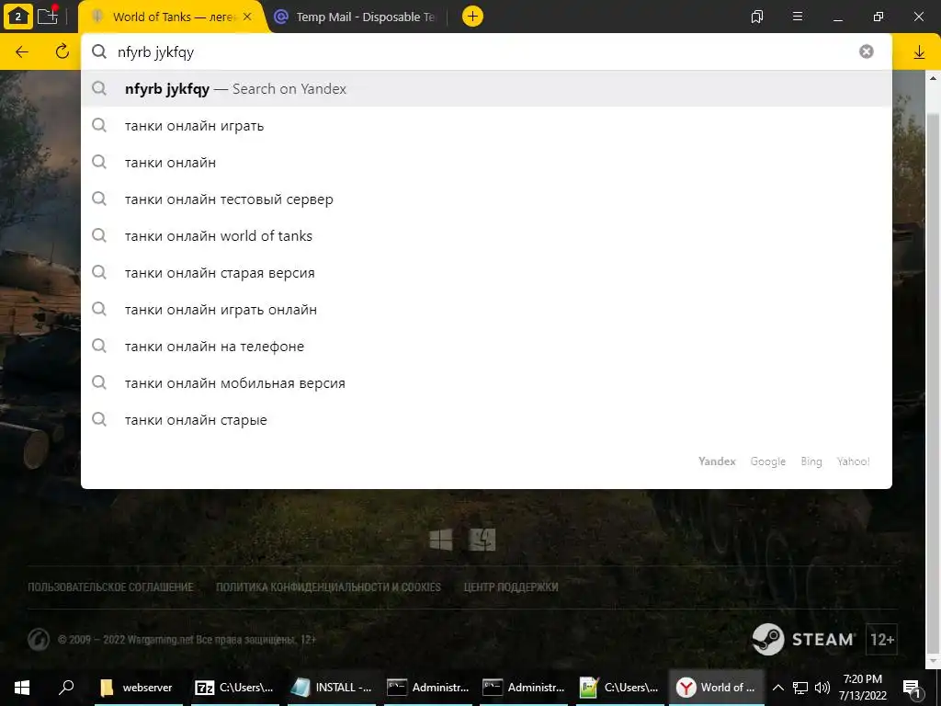941x706 pixels.
Task: Open the webserver folder taskbar item
Action: pos(138,688)
